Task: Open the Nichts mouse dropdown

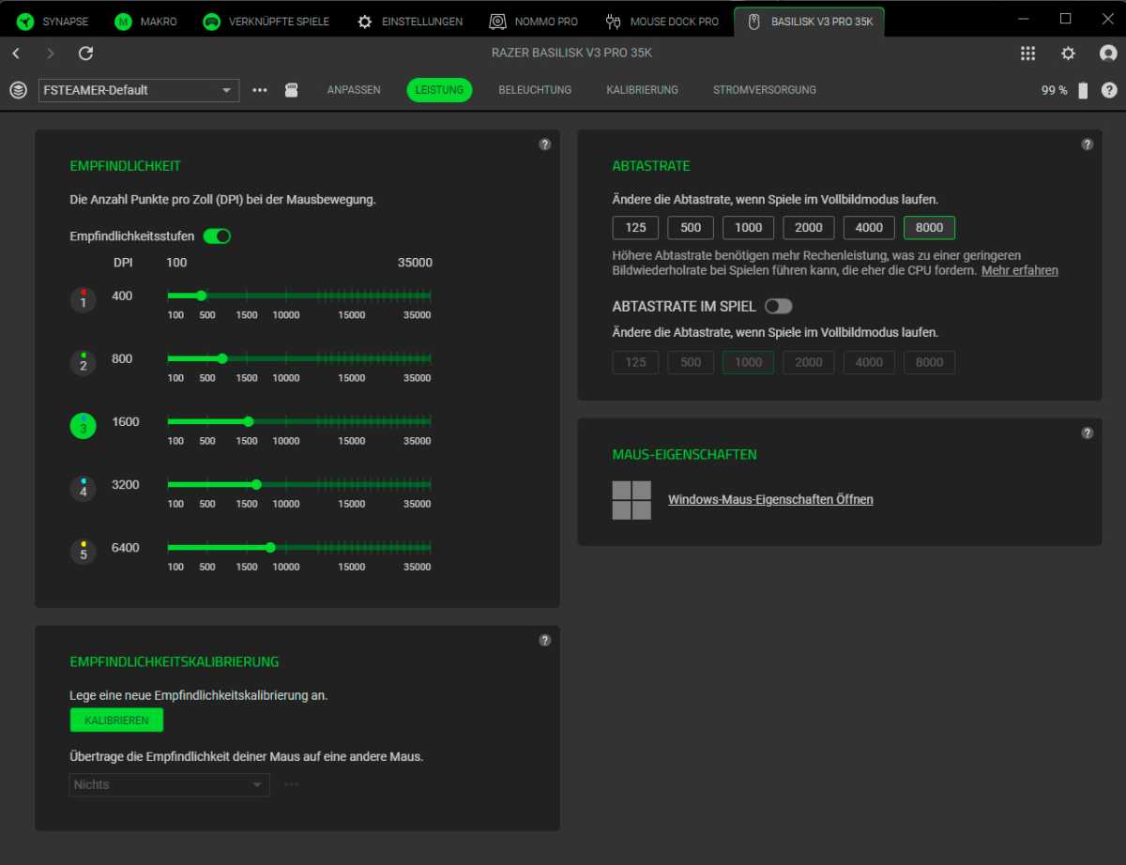Action: pyautogui.click(x=170, y=784)
